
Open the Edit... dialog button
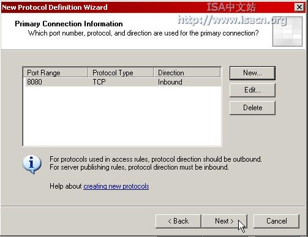pos(252,90)
